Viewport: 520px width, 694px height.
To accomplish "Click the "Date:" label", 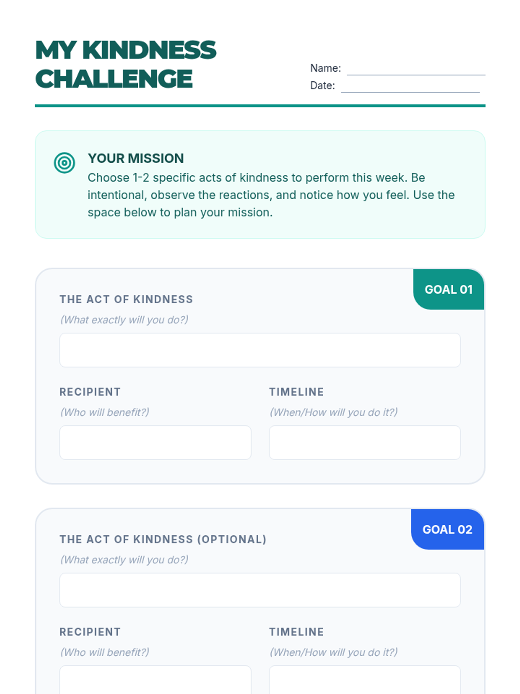I will pos(322,85).
